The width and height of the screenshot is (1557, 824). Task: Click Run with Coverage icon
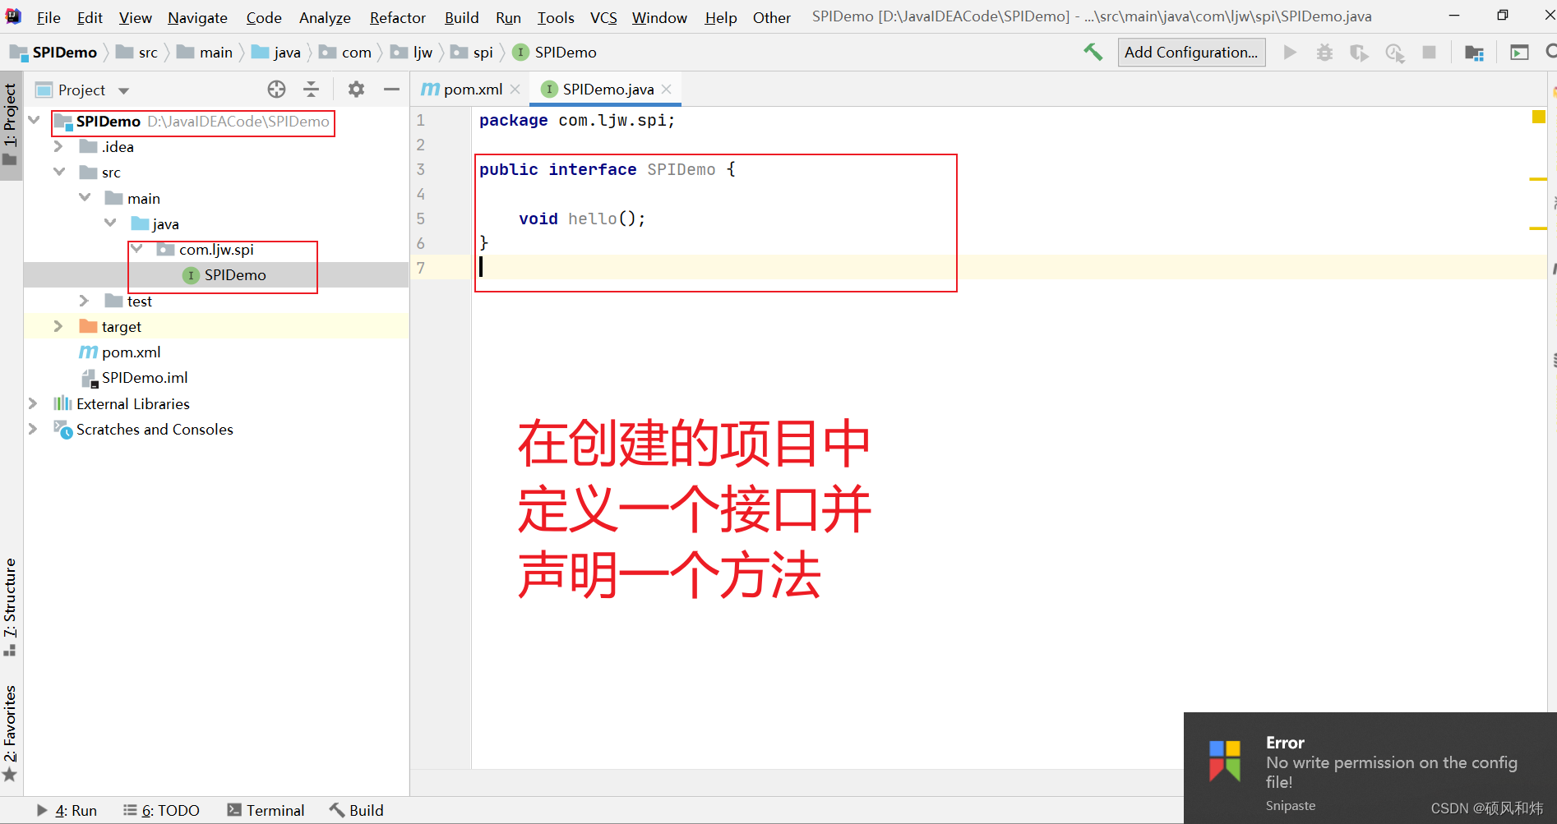[1359, 53]
